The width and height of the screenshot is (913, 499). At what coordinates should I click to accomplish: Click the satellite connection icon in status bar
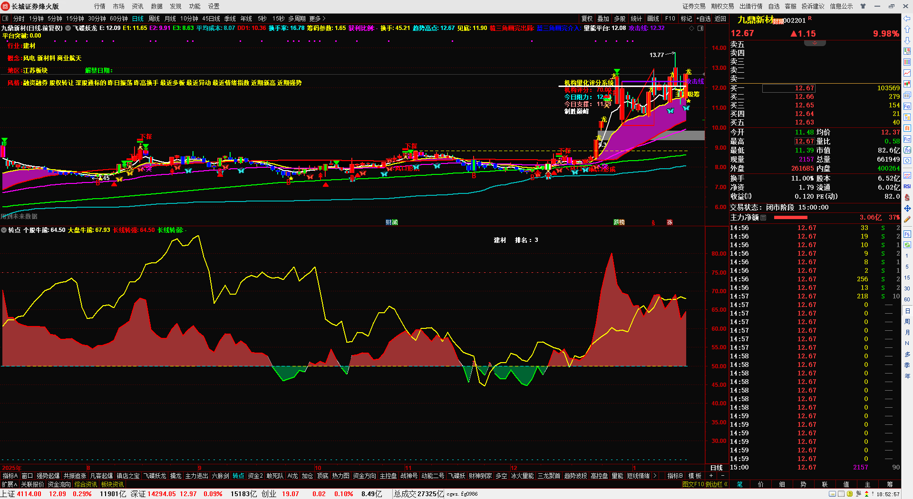click(x=859, y=494)
